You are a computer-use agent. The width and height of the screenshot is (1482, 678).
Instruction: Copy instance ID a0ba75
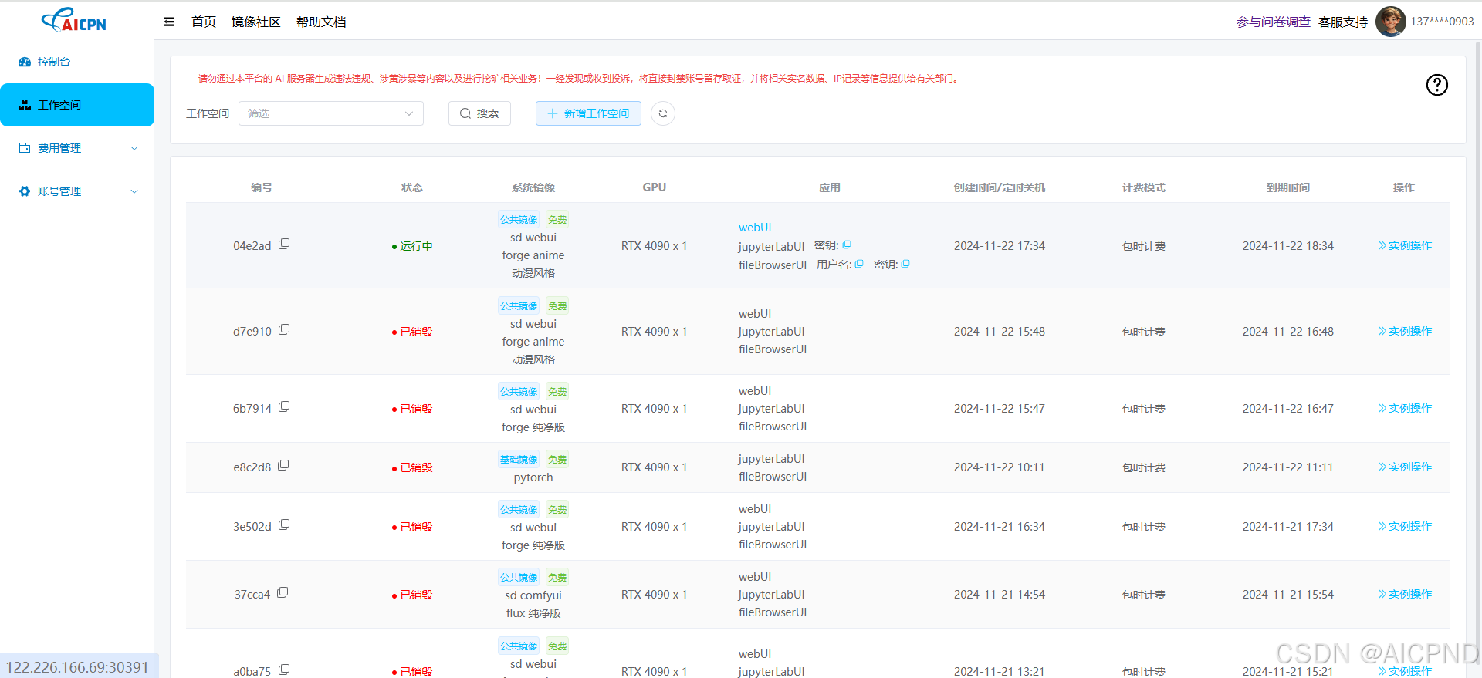[284, 670]
